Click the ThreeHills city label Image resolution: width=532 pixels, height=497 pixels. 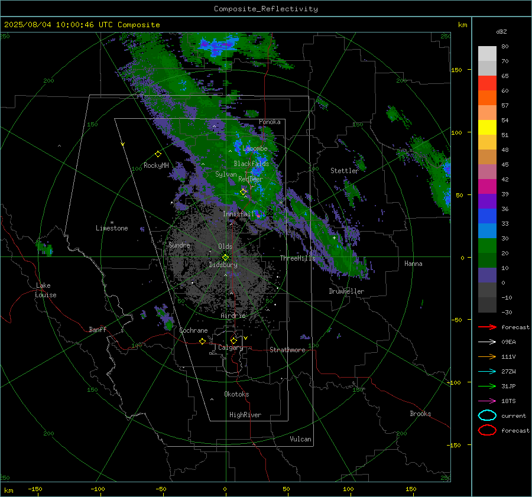coord(297,258)
